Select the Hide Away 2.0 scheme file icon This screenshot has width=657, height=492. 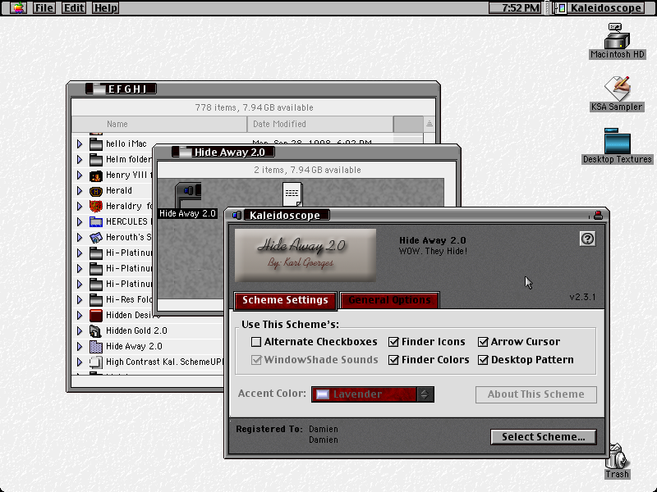(x=188, y=194)
